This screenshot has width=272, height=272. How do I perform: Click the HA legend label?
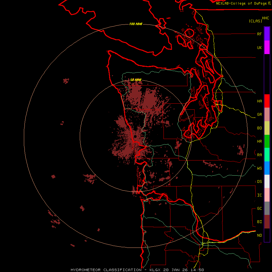point(259,101)
